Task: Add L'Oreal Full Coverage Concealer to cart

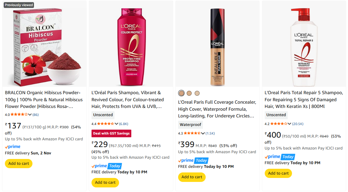Action: point(192,177)
